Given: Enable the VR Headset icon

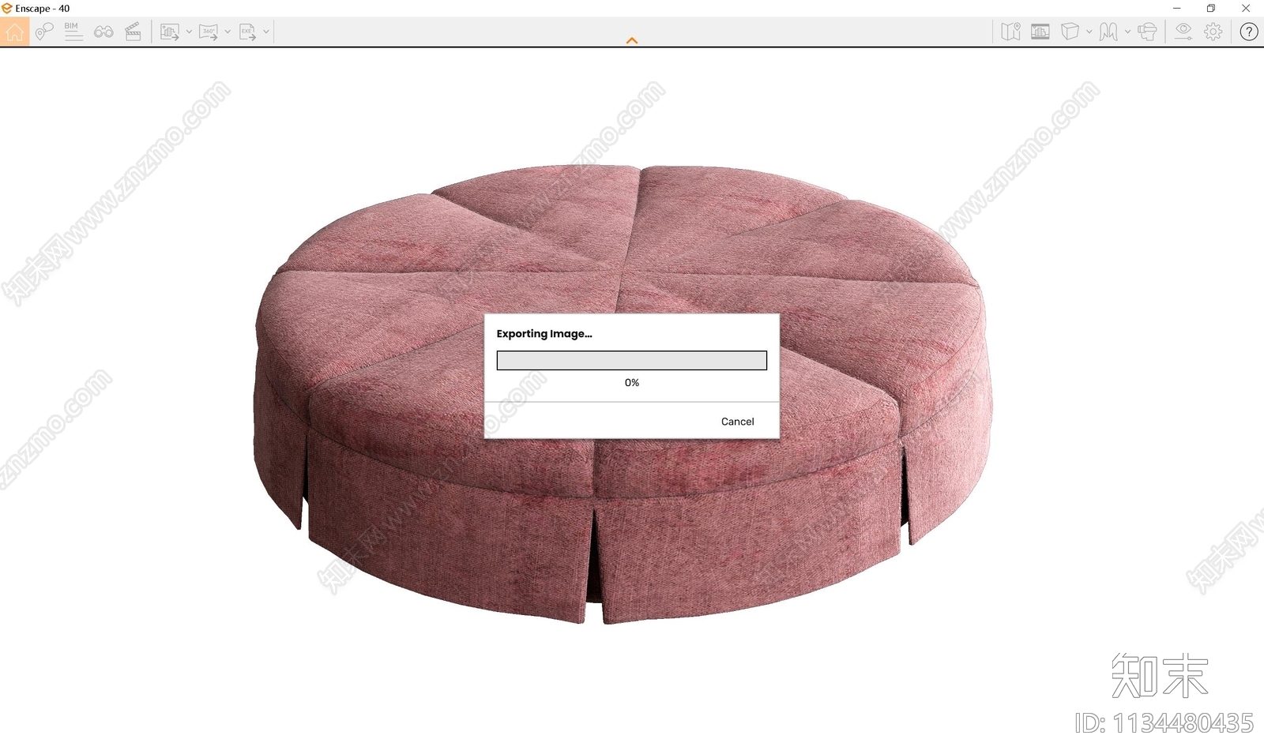Looking at the screenshot, I should click(x=1147, y=32).
